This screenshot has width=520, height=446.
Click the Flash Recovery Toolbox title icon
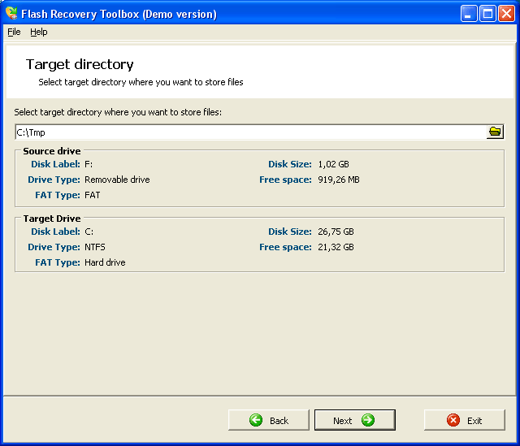point(11,13)
